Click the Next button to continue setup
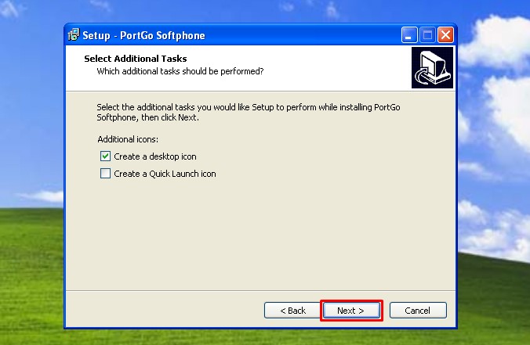The image size is (530, 345). pyautogui.click(x=351, y=311)
